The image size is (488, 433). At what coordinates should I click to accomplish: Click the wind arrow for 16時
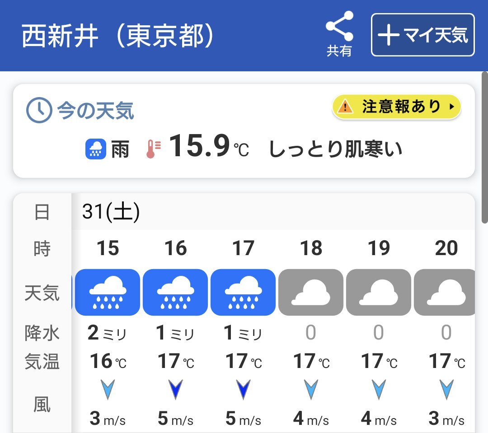(175, 389)
